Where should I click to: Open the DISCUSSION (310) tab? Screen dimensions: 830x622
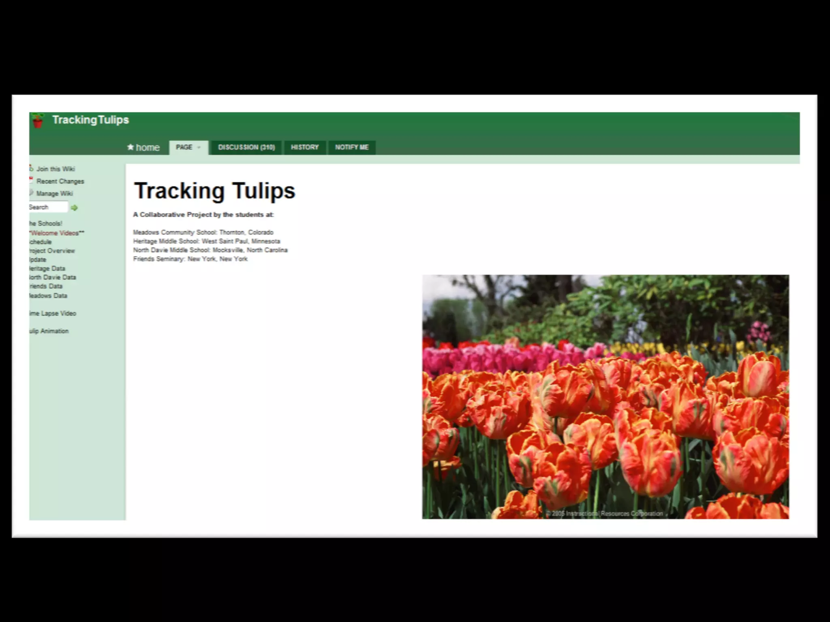[x=246, y=147]
